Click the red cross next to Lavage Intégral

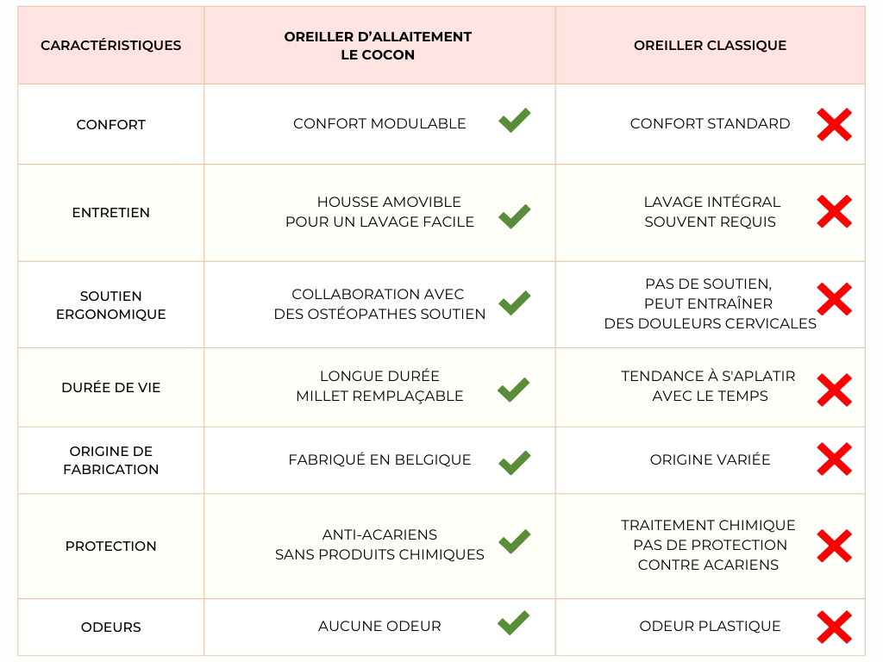[834, 212]
